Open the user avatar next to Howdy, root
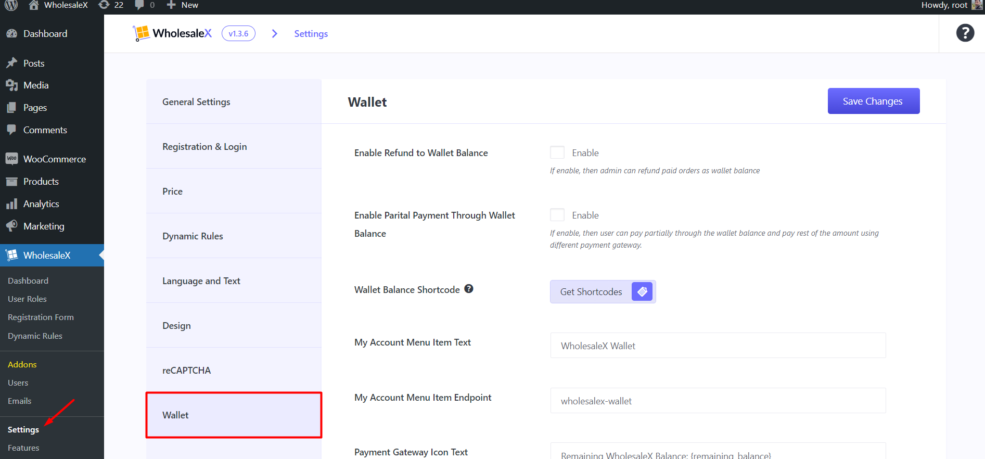Viewport: 985px width, 459px height. [977, 5]
